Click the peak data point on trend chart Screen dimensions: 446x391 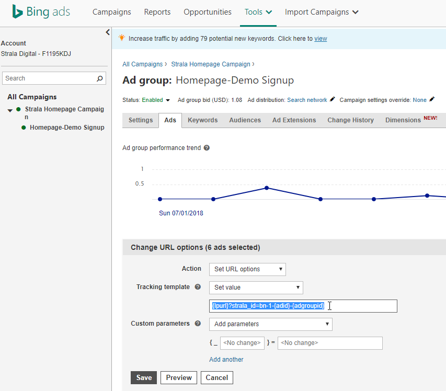click(x=267, y=188)
